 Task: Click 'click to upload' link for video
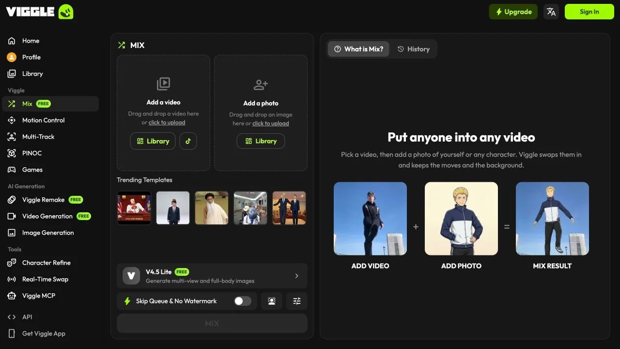[x=167, y=123]
